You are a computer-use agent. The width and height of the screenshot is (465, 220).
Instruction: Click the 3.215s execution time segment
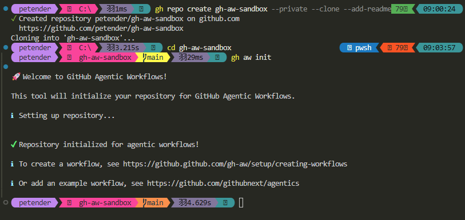123,48
